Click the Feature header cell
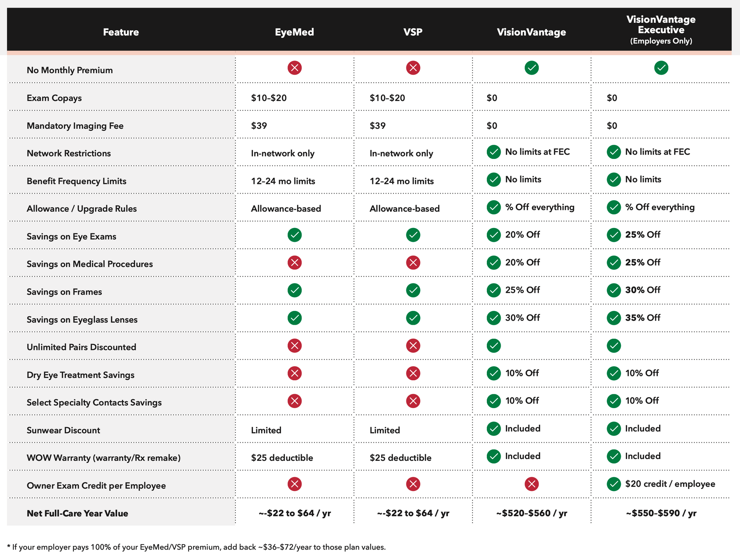This screenshot has height=560, width=740. (x=121, y=32)
